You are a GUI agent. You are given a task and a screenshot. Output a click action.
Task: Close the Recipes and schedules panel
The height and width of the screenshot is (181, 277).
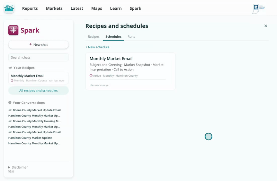(266, 26)
